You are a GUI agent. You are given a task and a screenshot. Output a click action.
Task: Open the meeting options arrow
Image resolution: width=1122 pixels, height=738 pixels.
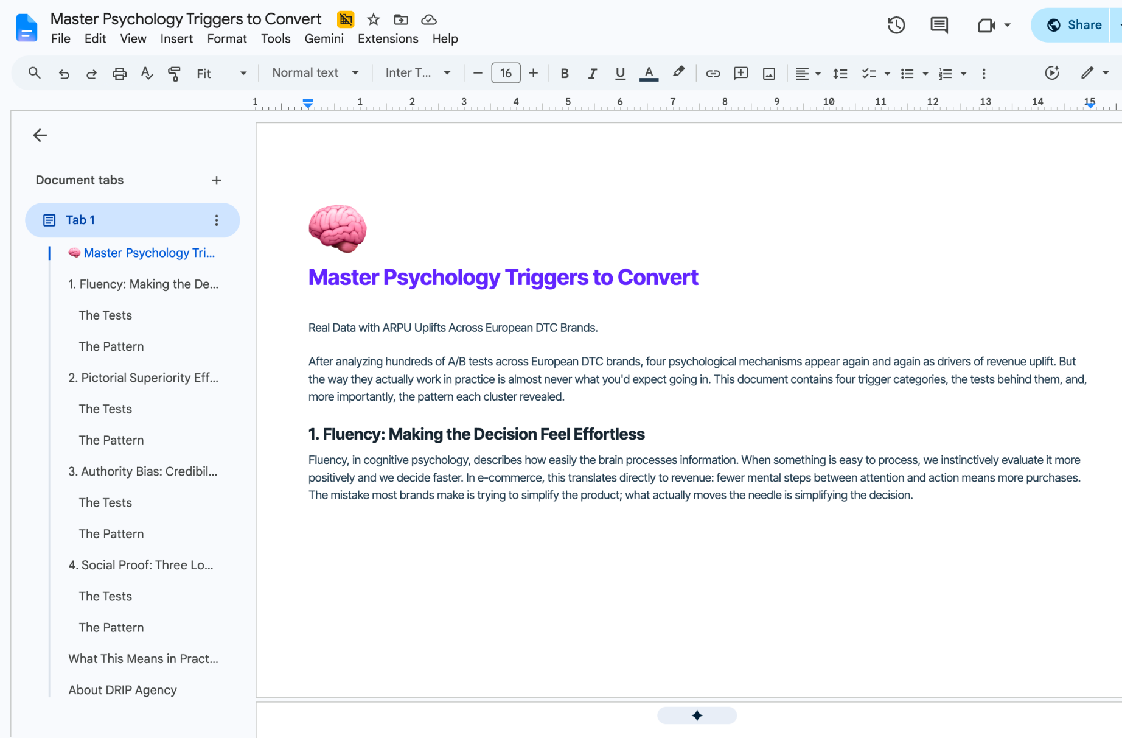(1007, 25)
